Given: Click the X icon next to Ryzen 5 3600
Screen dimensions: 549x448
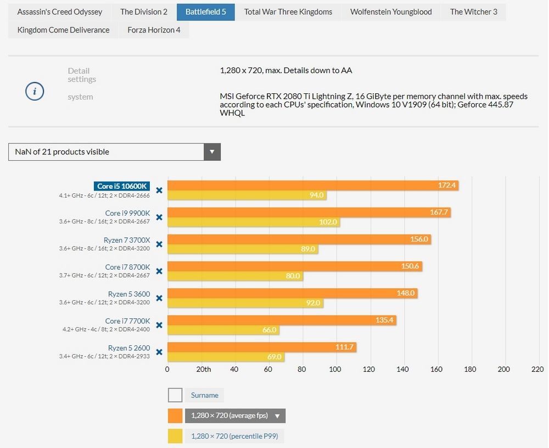Looking at the screenshot, I should pos(159,298).
